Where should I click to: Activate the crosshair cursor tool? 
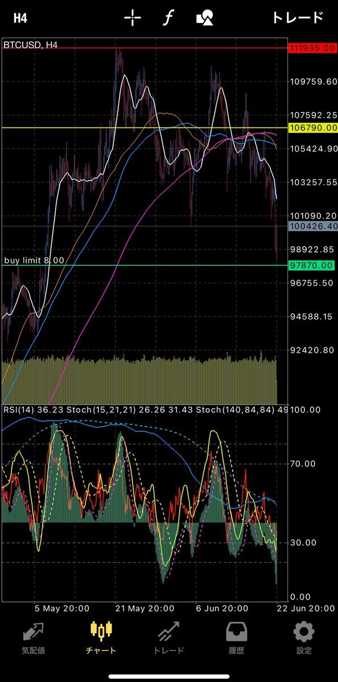[x=133, y=18]
